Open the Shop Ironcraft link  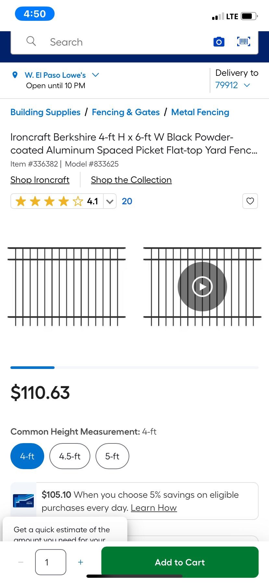pyautogui.click(x=40, y=180)
